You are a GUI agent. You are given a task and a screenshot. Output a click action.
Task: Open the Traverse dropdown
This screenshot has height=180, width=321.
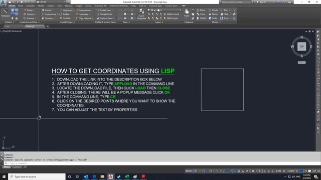click(30, 18)
